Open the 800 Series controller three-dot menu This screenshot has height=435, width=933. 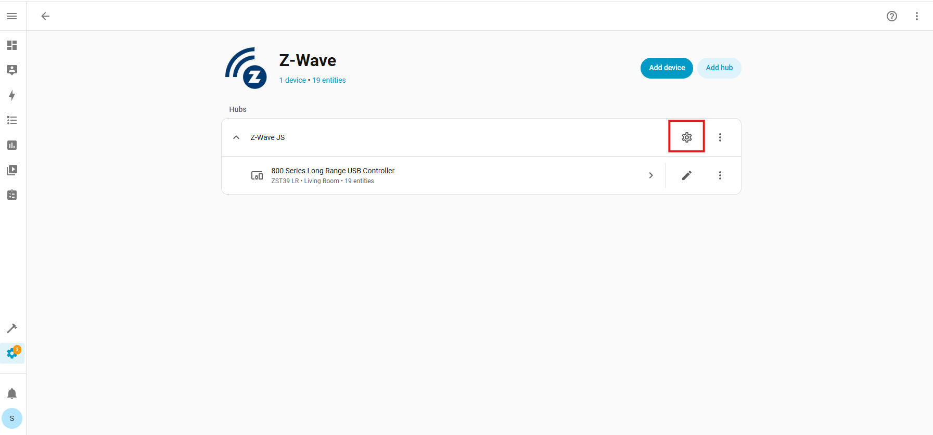point(720,175)
